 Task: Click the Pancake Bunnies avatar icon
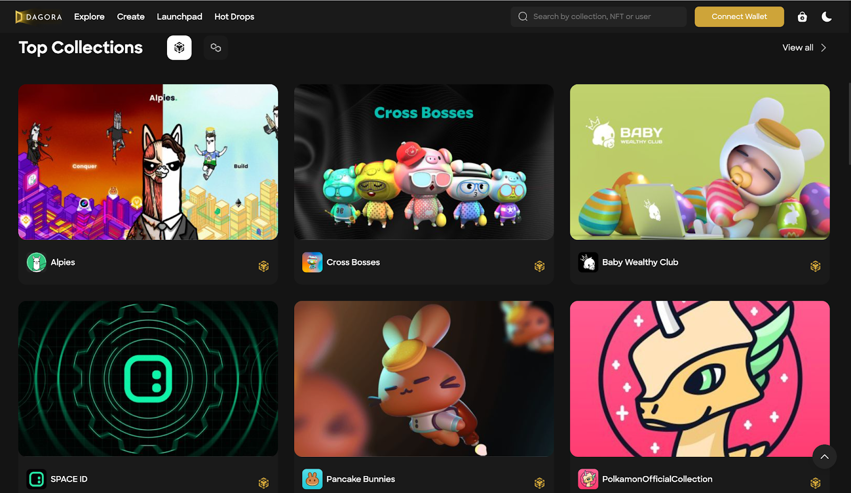[x=312, y=479]
